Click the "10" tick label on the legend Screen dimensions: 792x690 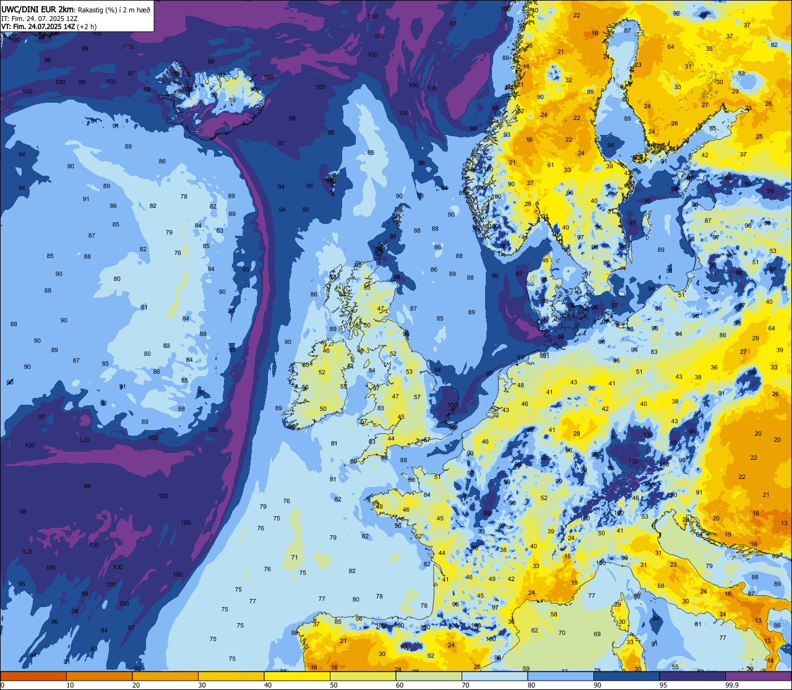coord(70,685)
